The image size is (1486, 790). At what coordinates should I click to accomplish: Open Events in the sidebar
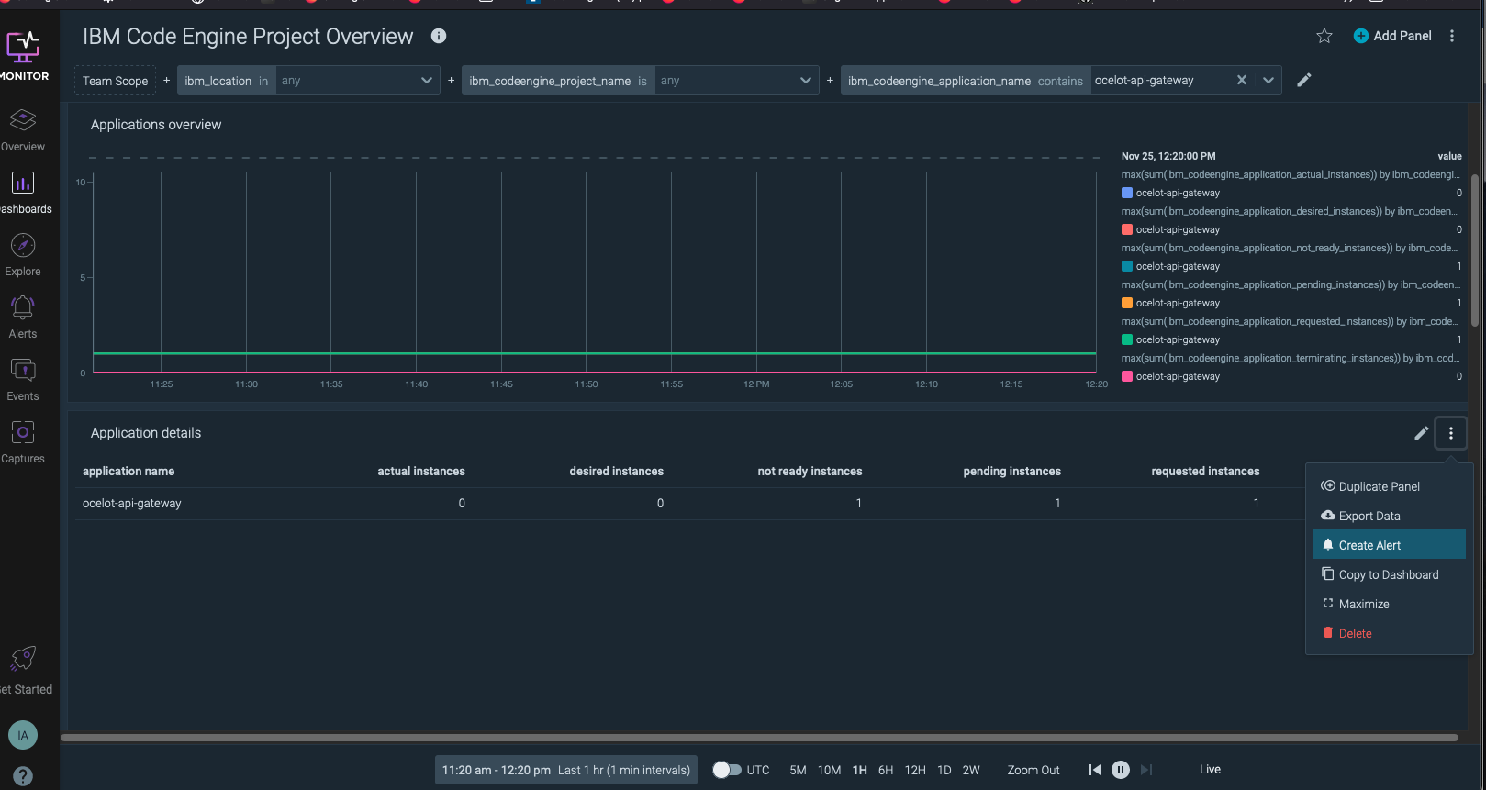point(23,380)
